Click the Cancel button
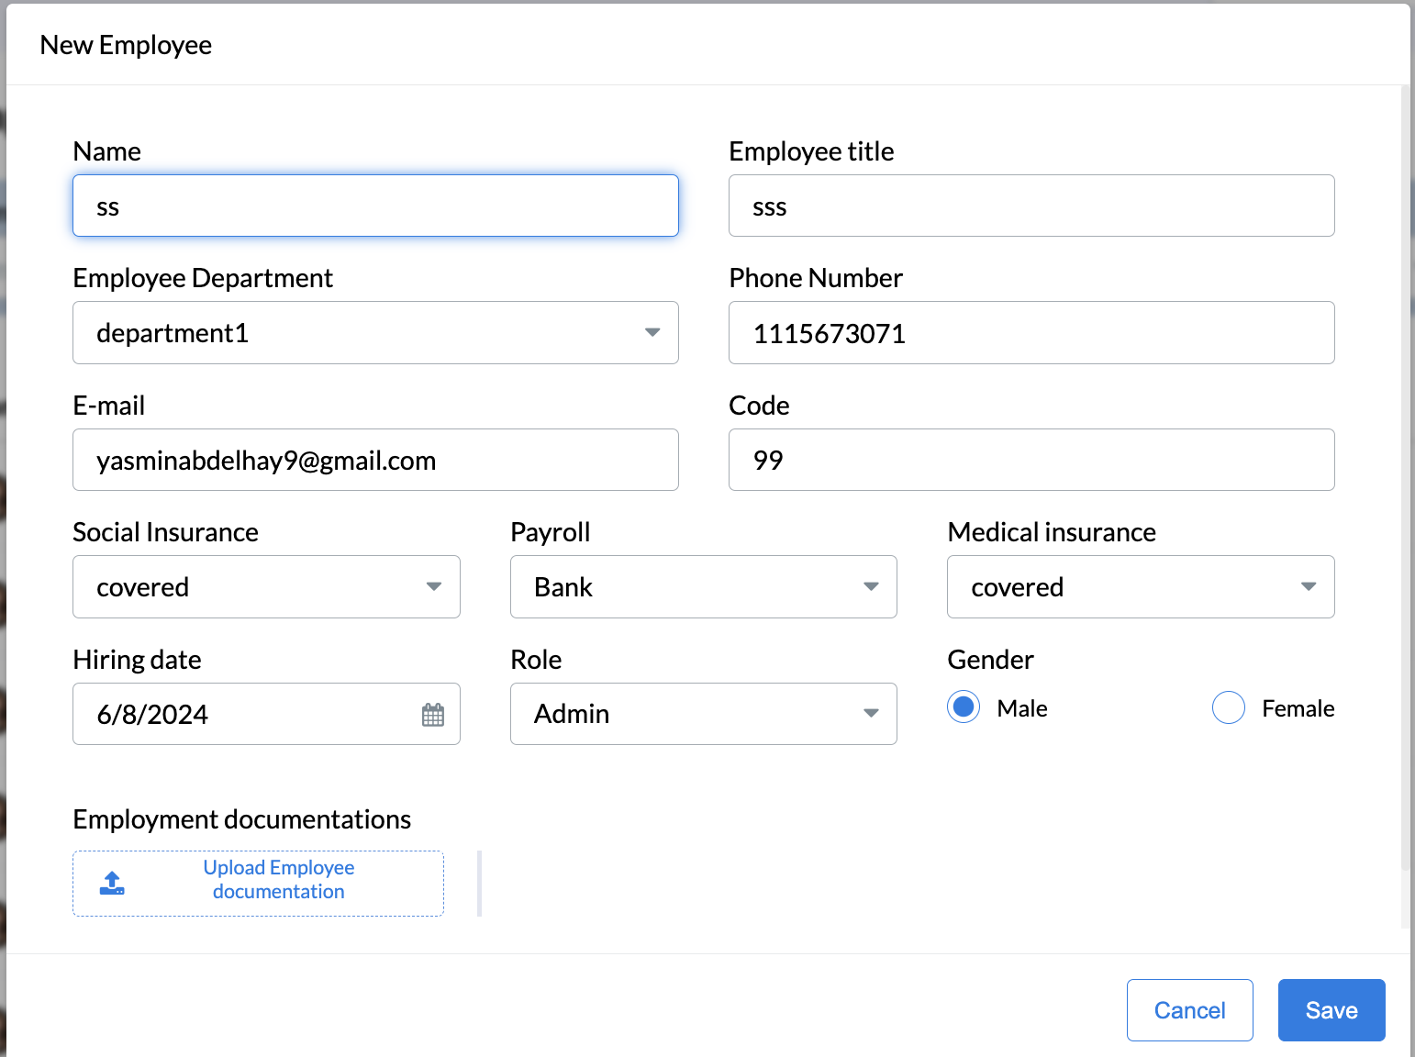Viewport: 1415px width, 1057px height. (x=1189, y=1010)
